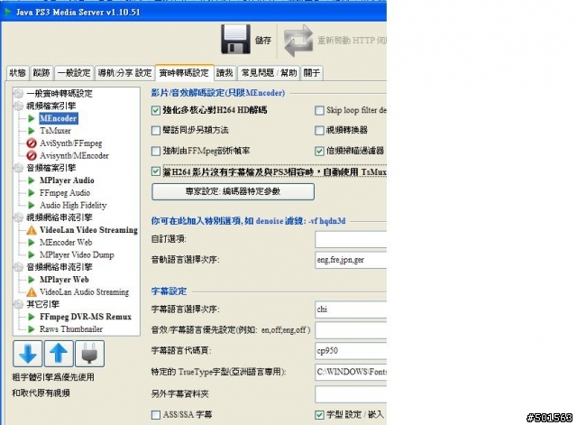The width and height of the screenshot is (577, 425).
Task: Enable ASS/SSA 字幕 checkbox
Action: pos(156,415)
